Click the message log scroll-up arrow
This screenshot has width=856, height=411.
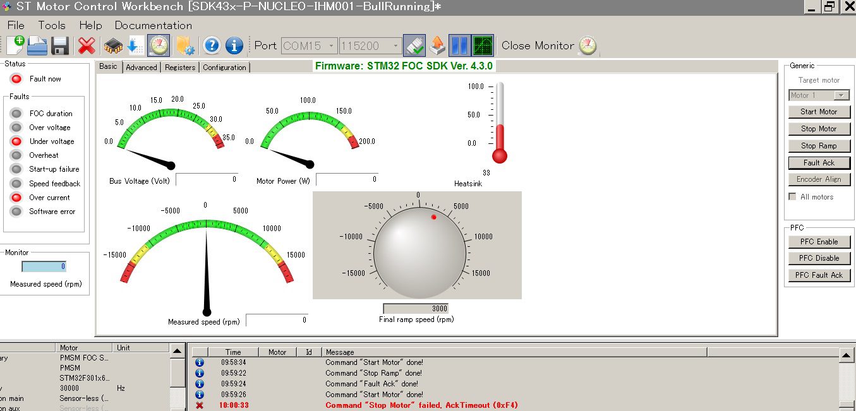pos(847,356)
